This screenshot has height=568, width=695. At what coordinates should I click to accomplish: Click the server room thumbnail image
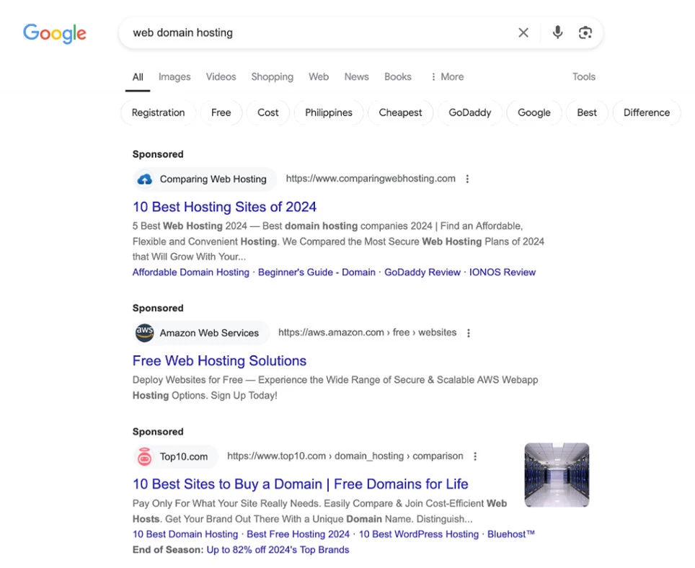click(557, 475)
